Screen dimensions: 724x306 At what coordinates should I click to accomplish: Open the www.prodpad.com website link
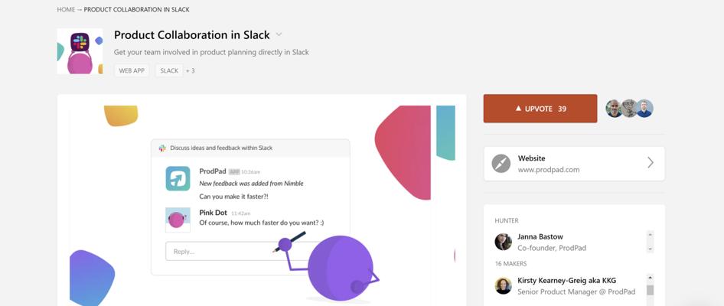click(549, 169)
